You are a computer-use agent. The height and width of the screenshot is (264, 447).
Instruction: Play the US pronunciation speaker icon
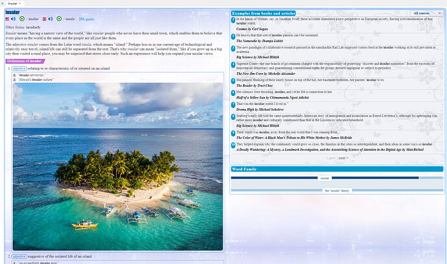pos(13,19)
